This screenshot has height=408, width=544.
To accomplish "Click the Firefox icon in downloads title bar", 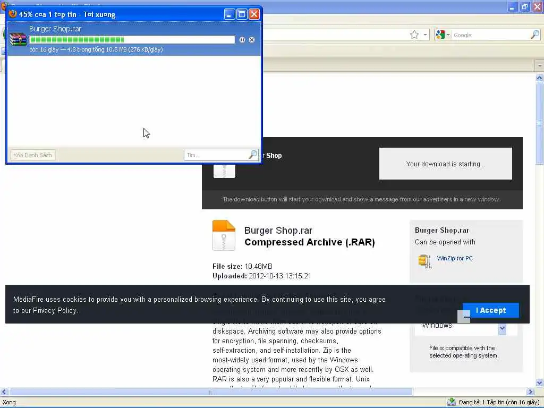I will [13, 14].
